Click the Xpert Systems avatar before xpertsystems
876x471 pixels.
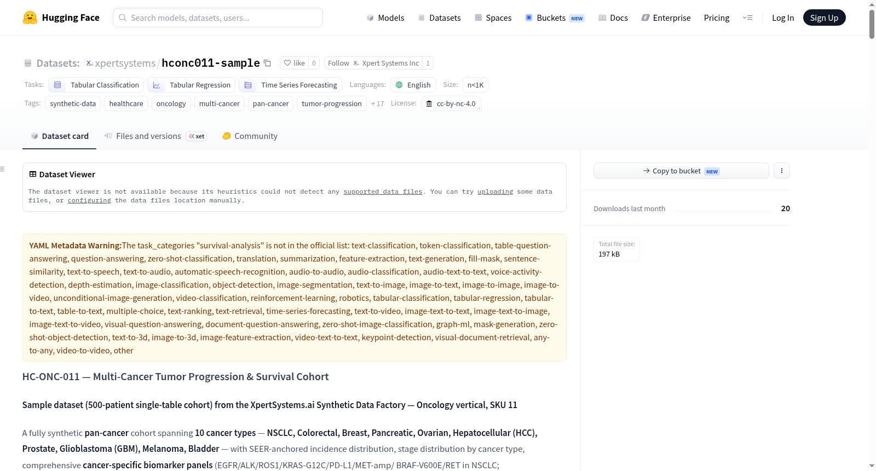tap(89, 63)
